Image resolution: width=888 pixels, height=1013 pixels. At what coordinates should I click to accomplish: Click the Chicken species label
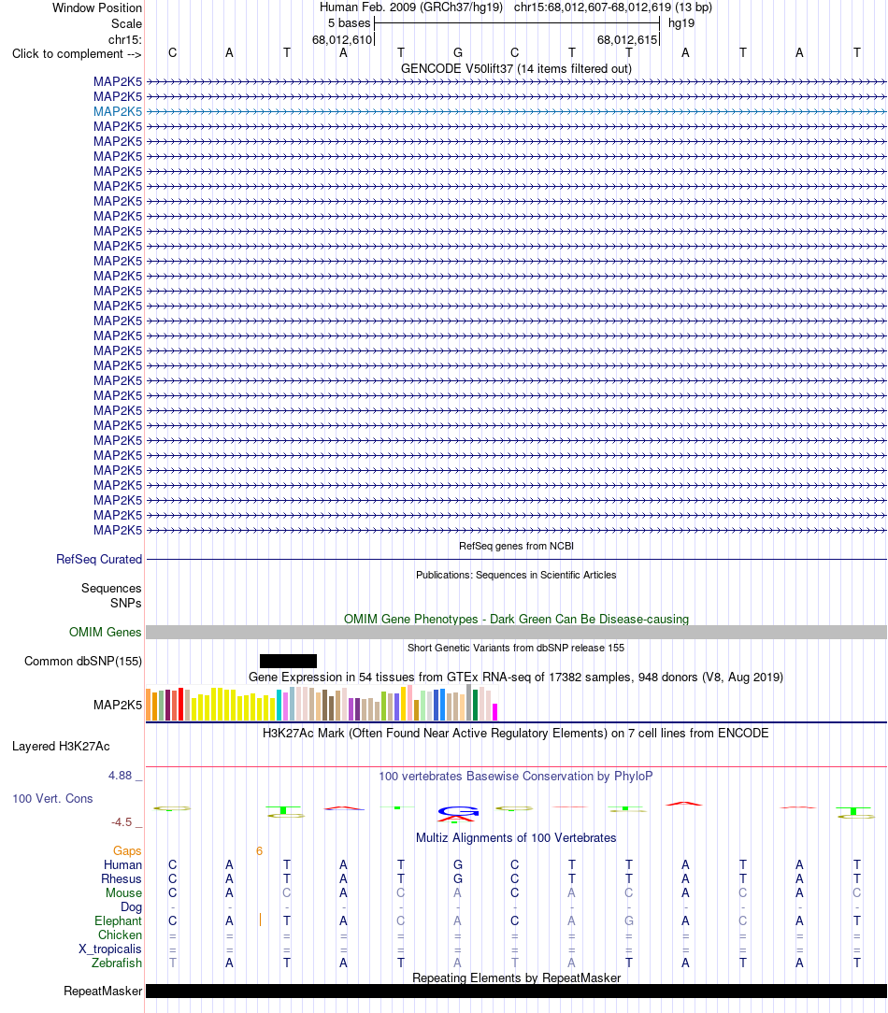pyautogui.click(x=120, y=935)
